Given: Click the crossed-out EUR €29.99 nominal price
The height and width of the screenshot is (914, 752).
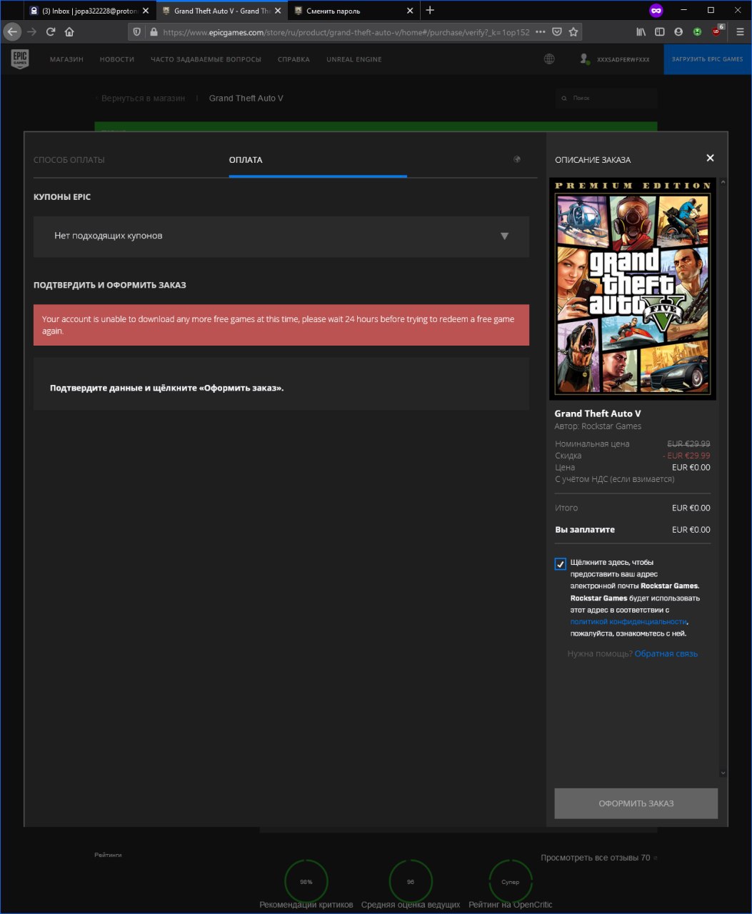Looking at the screenshot, I should pos(688,444).
